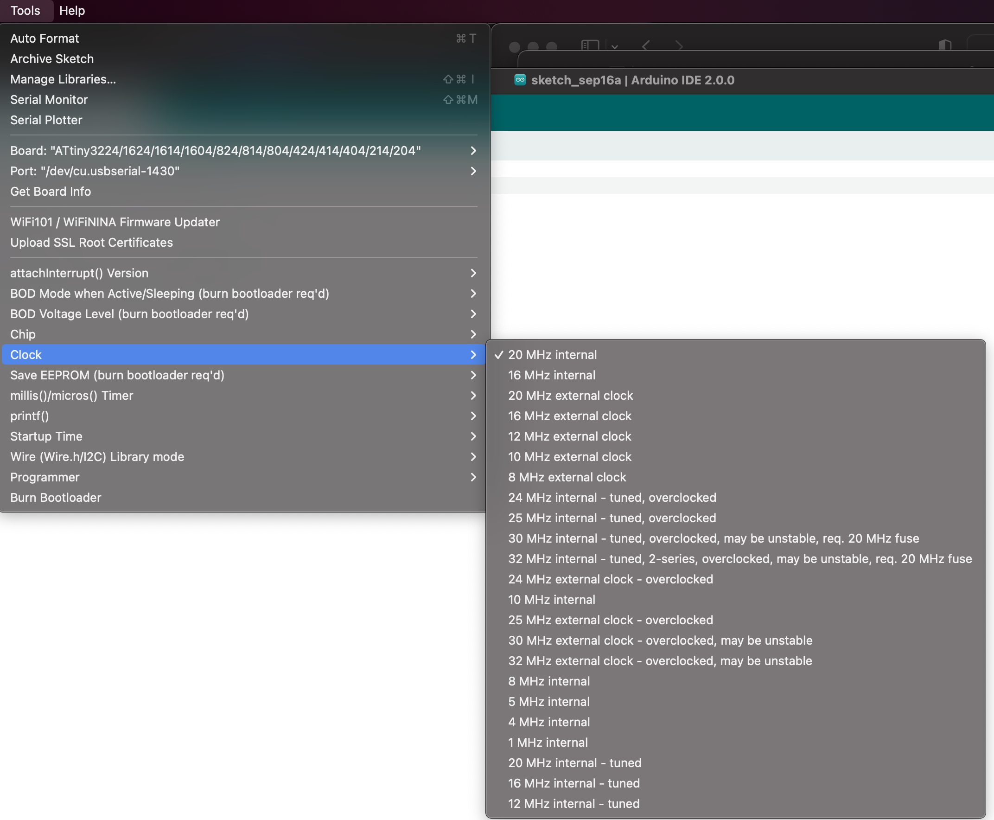The width and height of the screenshot is (994, 820).
Task: Select Archive Sketch menu entry
Action: pos(244,58)
